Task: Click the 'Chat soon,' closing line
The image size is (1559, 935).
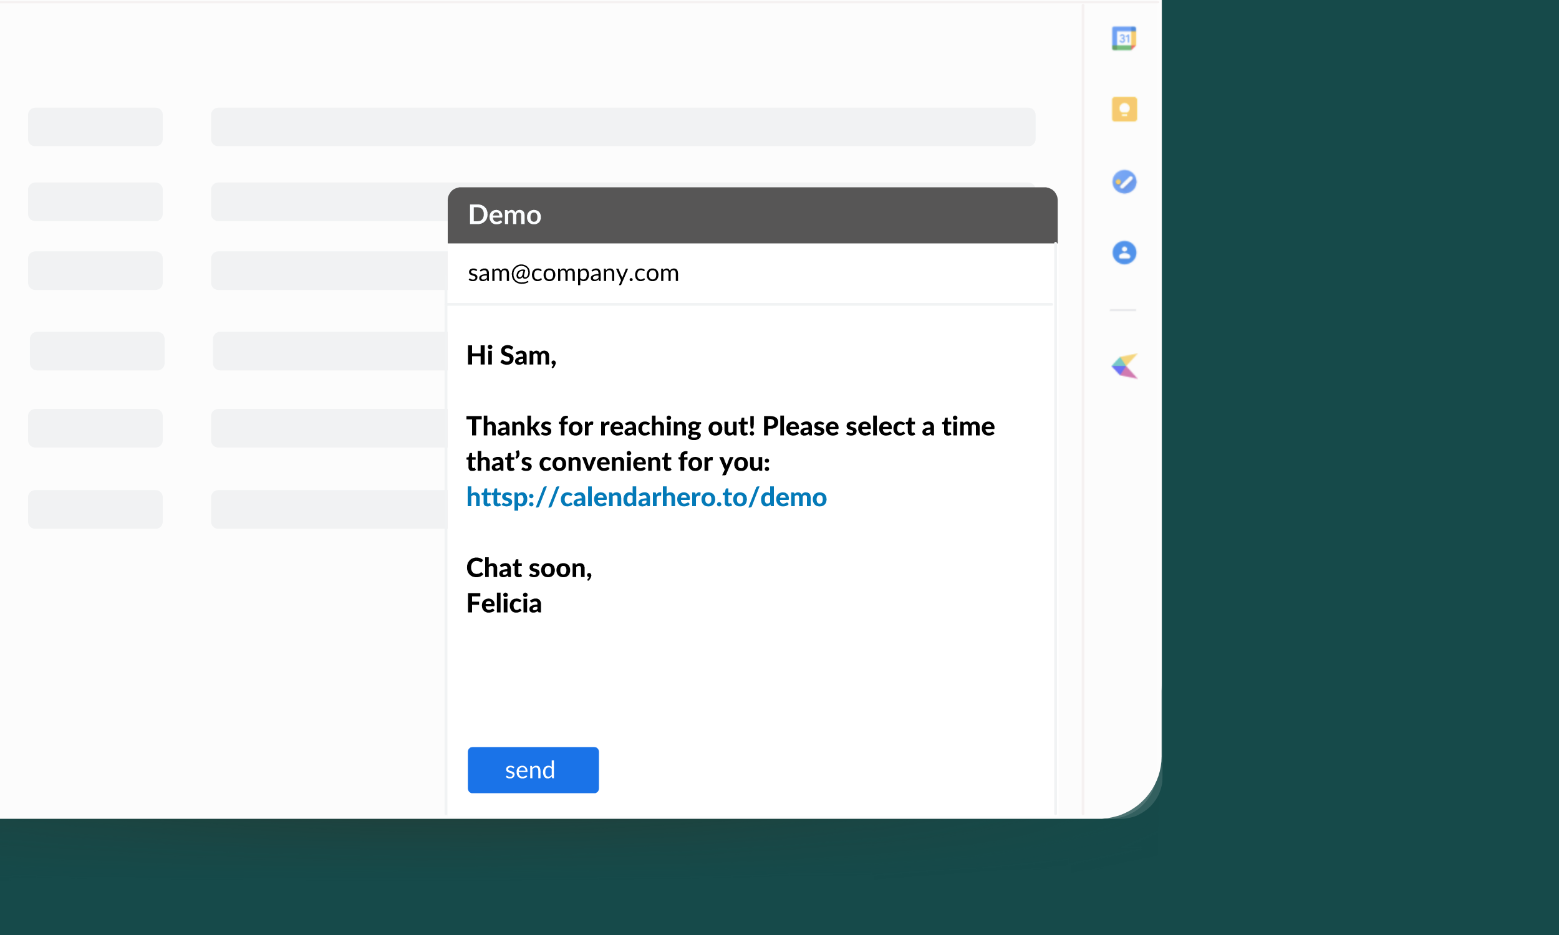Action: pyautogui.click(x=529, y=568)
